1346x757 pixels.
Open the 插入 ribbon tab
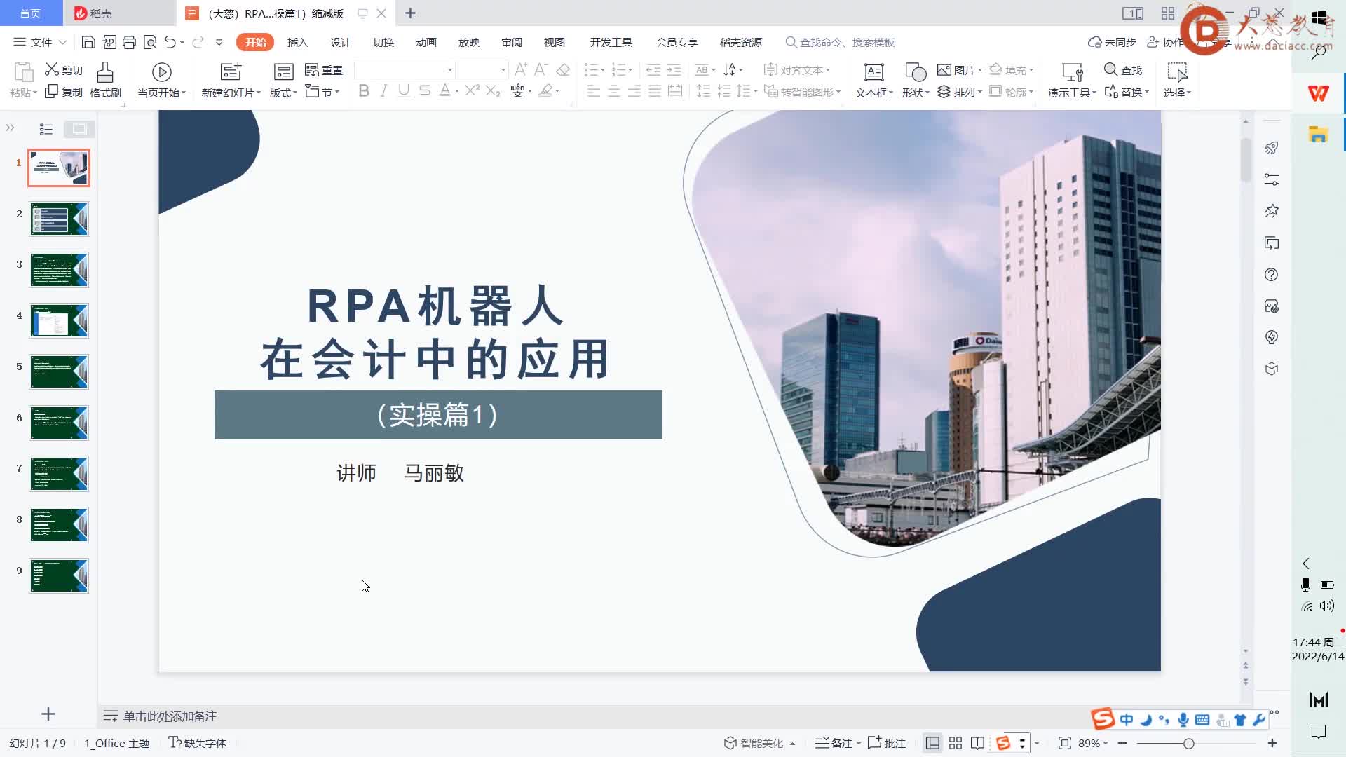297,43
